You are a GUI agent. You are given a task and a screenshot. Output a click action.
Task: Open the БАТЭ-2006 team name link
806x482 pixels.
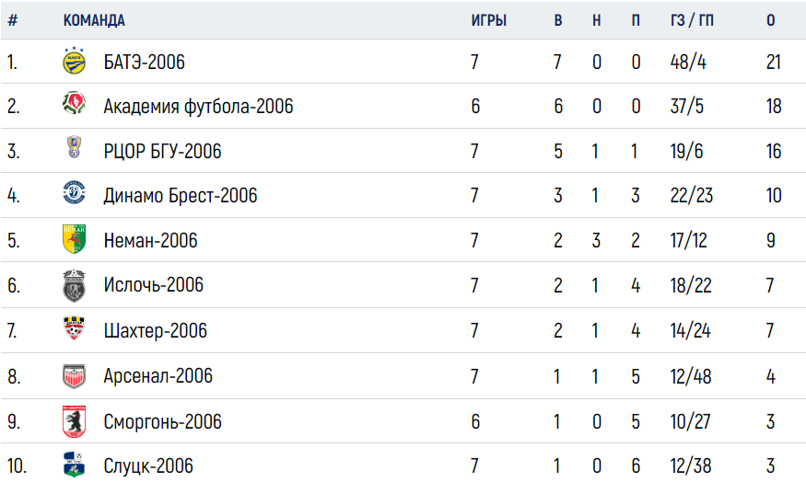coord(145,63)
